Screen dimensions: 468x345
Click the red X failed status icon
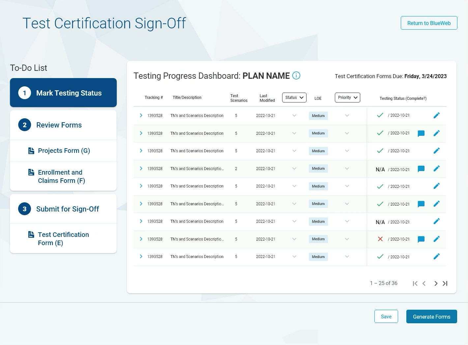tap(380, 239)
